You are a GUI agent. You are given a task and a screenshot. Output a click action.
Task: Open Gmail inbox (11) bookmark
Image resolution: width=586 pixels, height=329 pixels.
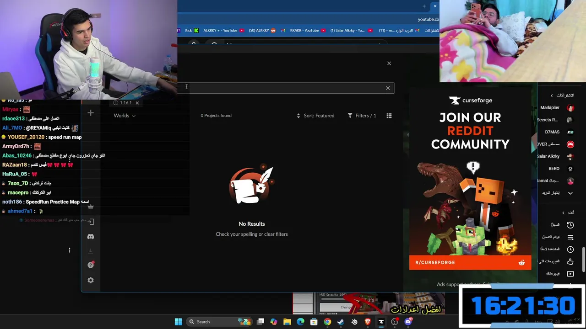pyautogui.click(x=399, y=31)
